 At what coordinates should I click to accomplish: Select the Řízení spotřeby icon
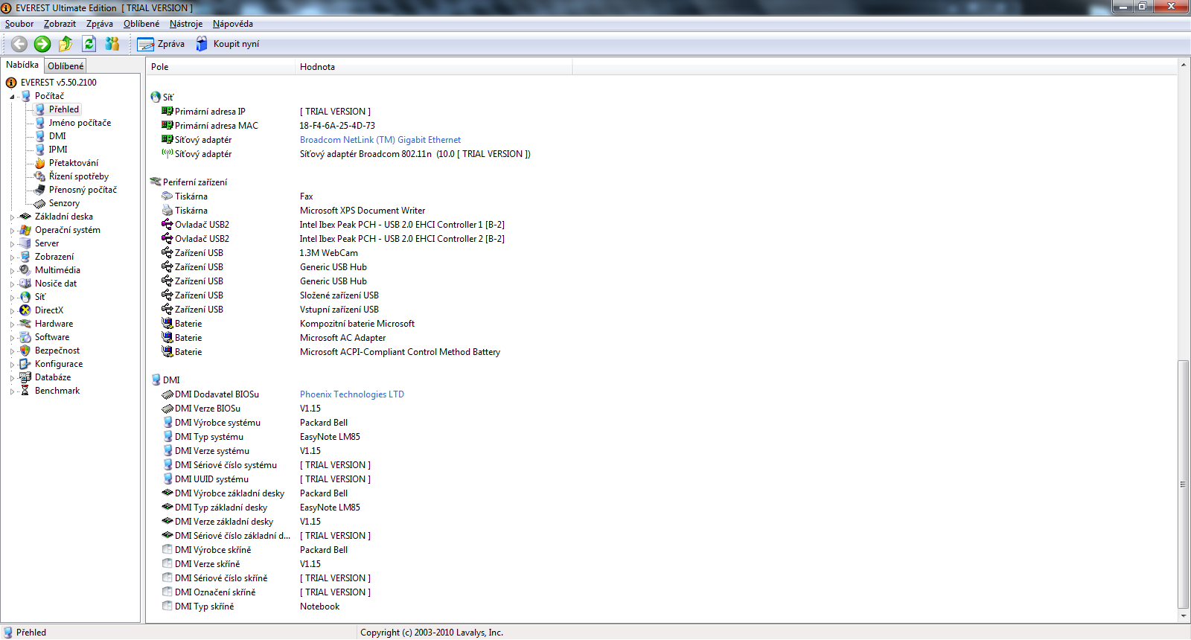(x=40, y=176)
